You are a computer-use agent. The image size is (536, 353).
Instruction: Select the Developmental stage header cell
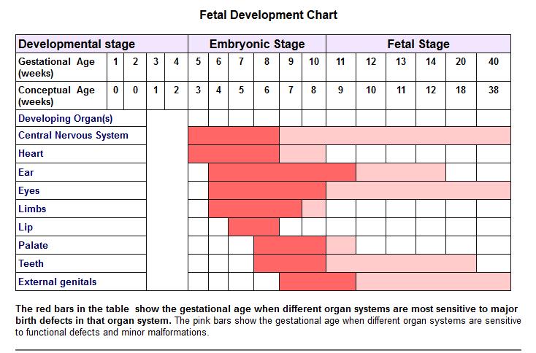76,44
